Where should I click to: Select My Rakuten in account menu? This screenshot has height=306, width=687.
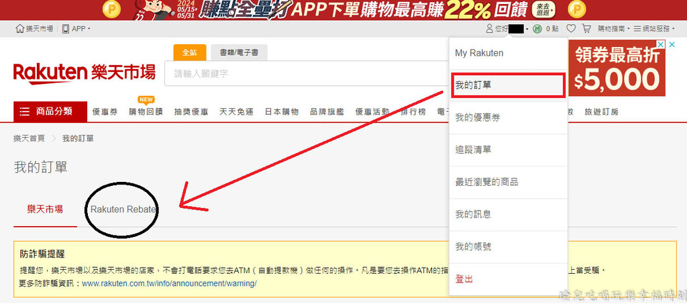509,53
